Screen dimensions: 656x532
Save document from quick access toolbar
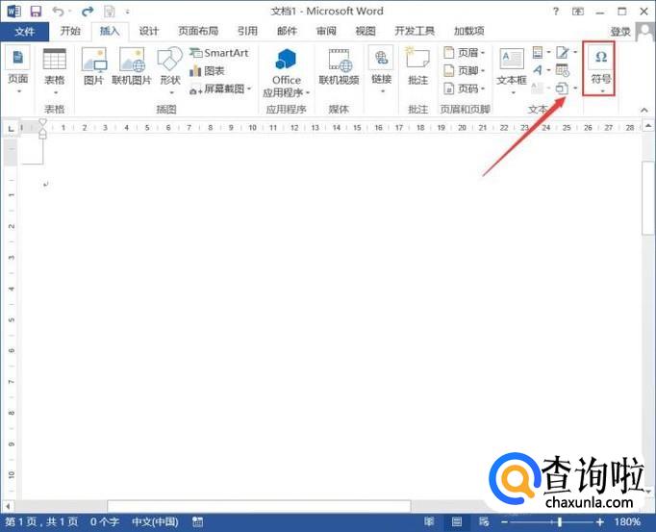coord(36,12)
